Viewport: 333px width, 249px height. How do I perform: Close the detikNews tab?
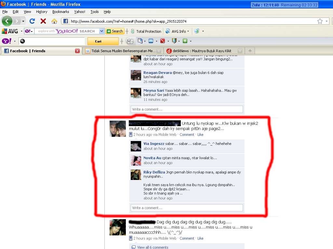pyautogui.click(x=240, y=51)
